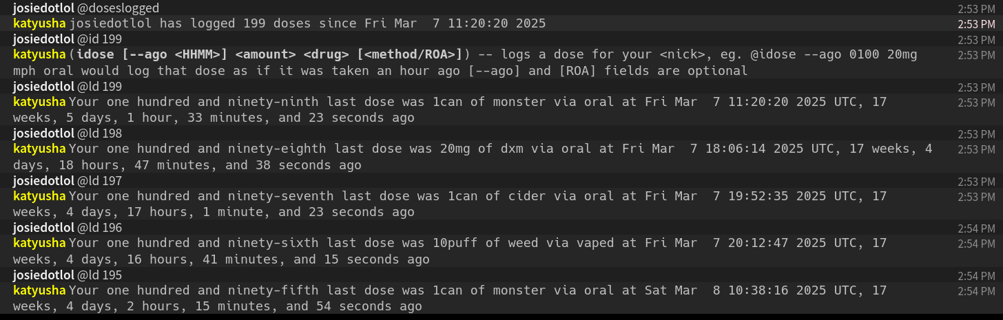
Task: Click the bold idose usage syntax text
Action: pos(271,54)
